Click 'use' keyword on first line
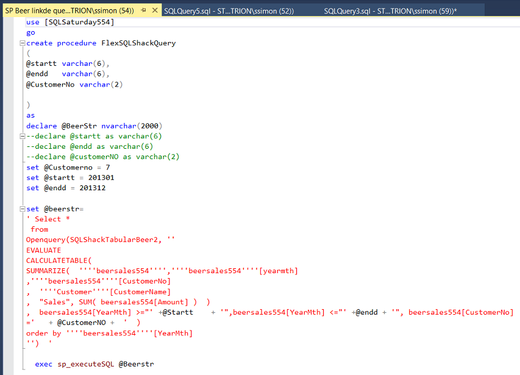The height and width of the screenshot is (375, 520). click(32, 22)
